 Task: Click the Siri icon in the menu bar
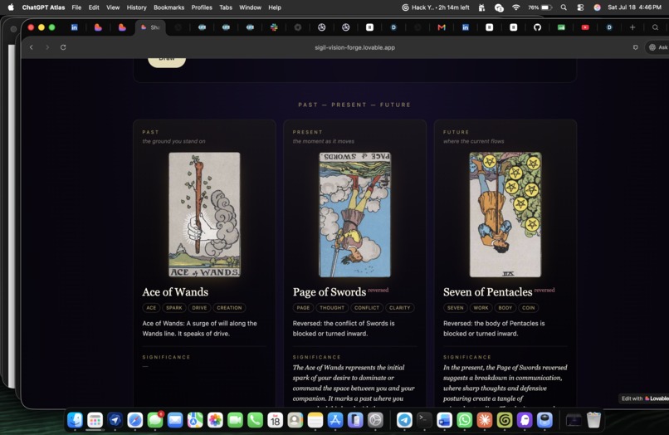click(x=597, y=7)
